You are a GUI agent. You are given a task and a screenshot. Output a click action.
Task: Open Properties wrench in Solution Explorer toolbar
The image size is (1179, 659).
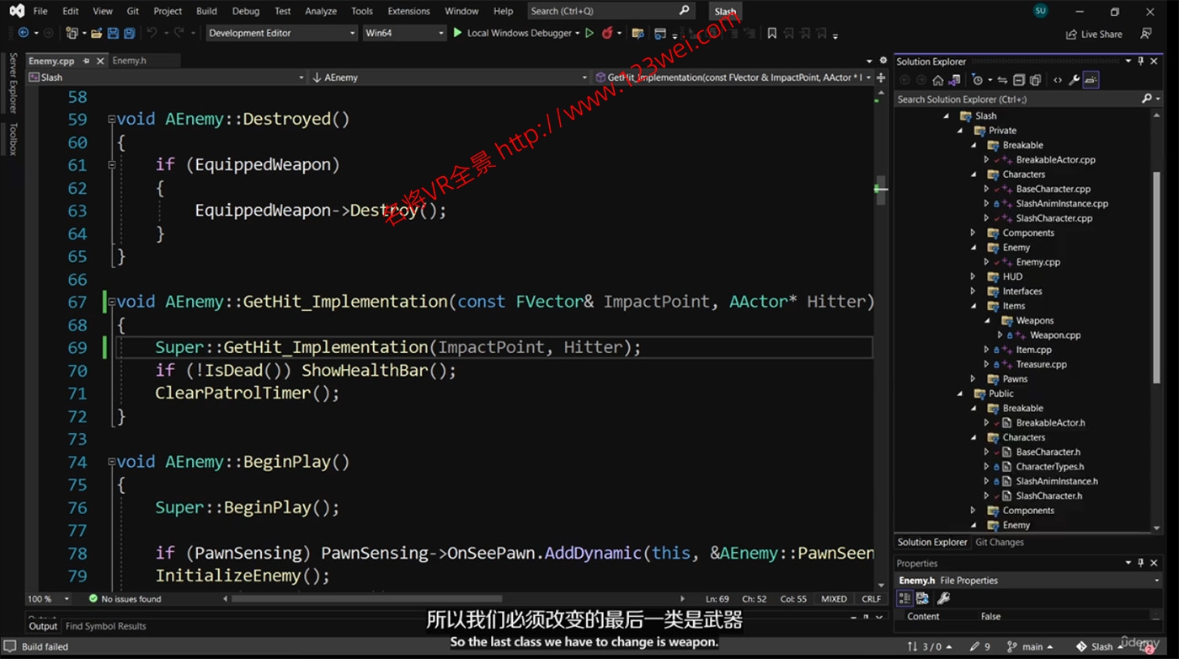(x=1074, y=80)
